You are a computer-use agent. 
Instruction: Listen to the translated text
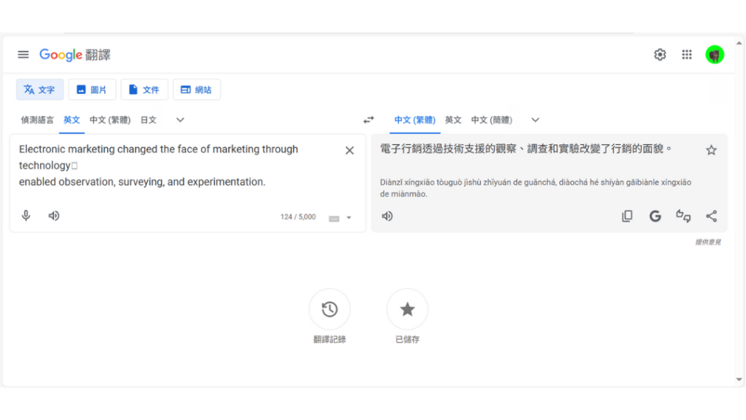click(x=388, y=216)
